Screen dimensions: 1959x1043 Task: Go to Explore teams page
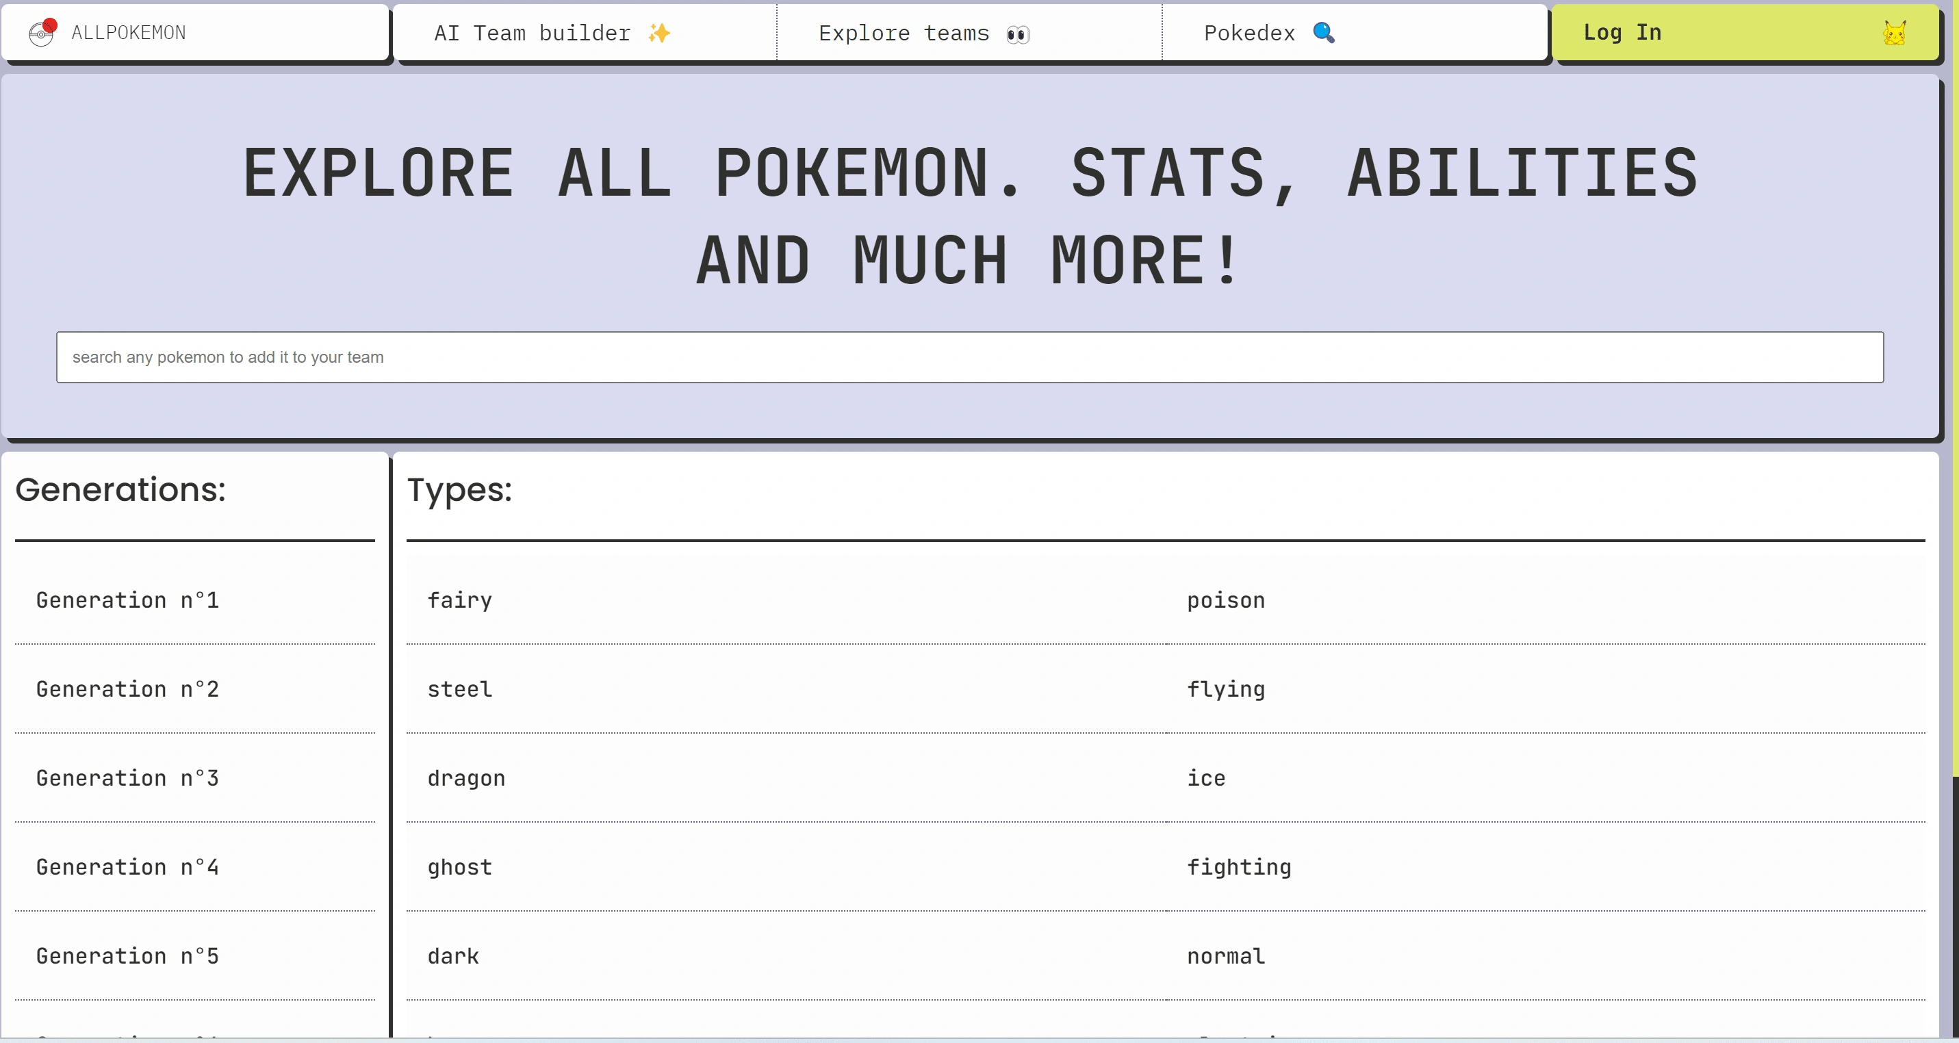point(969,33)
